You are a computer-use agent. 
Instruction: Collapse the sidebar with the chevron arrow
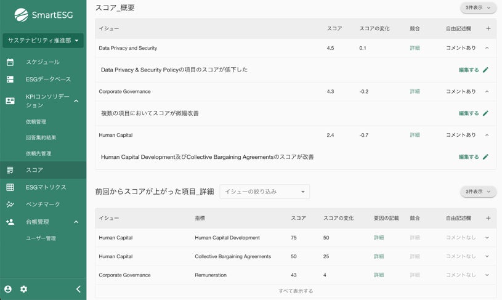[x=78, y=289]
